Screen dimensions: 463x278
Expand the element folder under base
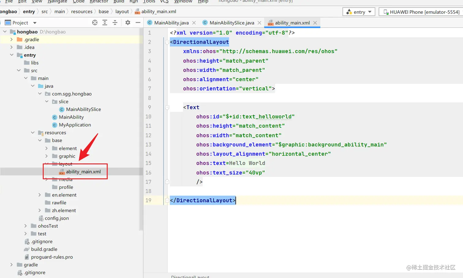click(x=47, y=148)
